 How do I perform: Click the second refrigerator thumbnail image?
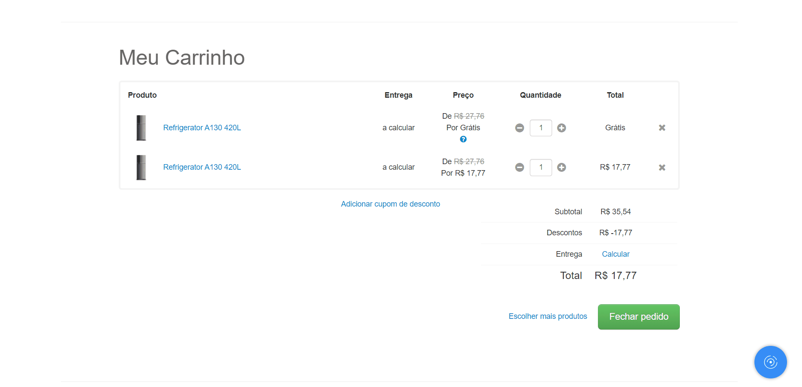click(x=141, y=167)
